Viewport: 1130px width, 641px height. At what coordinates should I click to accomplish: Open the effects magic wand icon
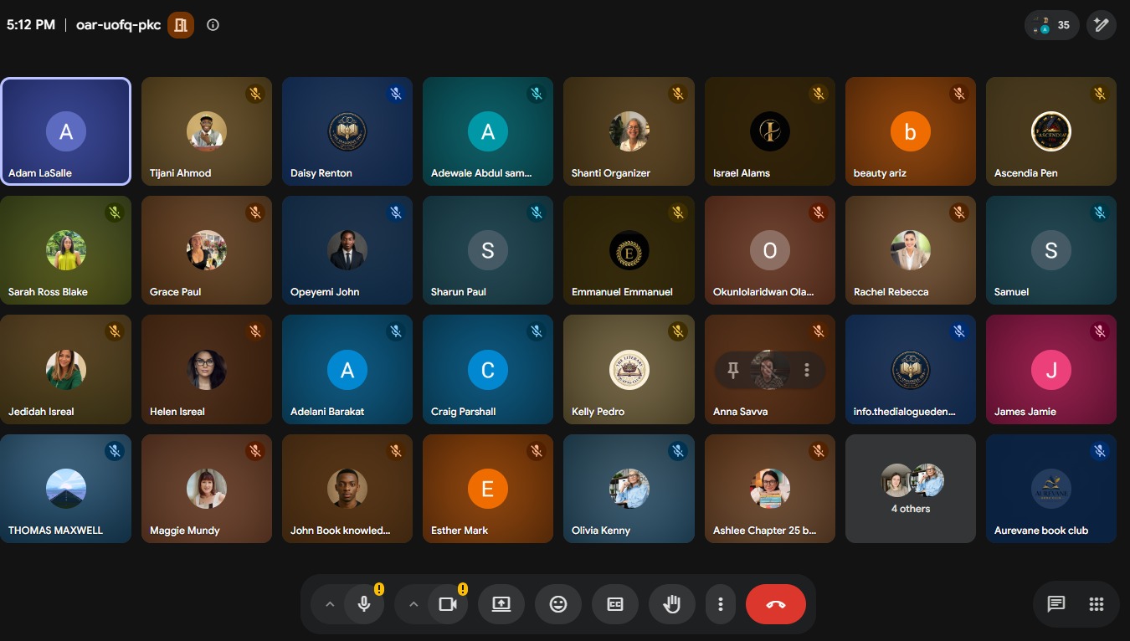click(x=1102, y=25)
